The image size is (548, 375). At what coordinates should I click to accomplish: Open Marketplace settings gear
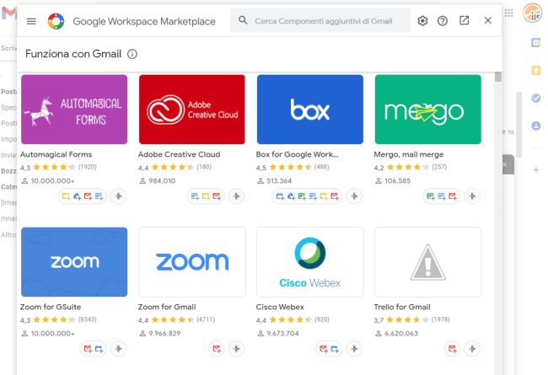coord(422,21)
